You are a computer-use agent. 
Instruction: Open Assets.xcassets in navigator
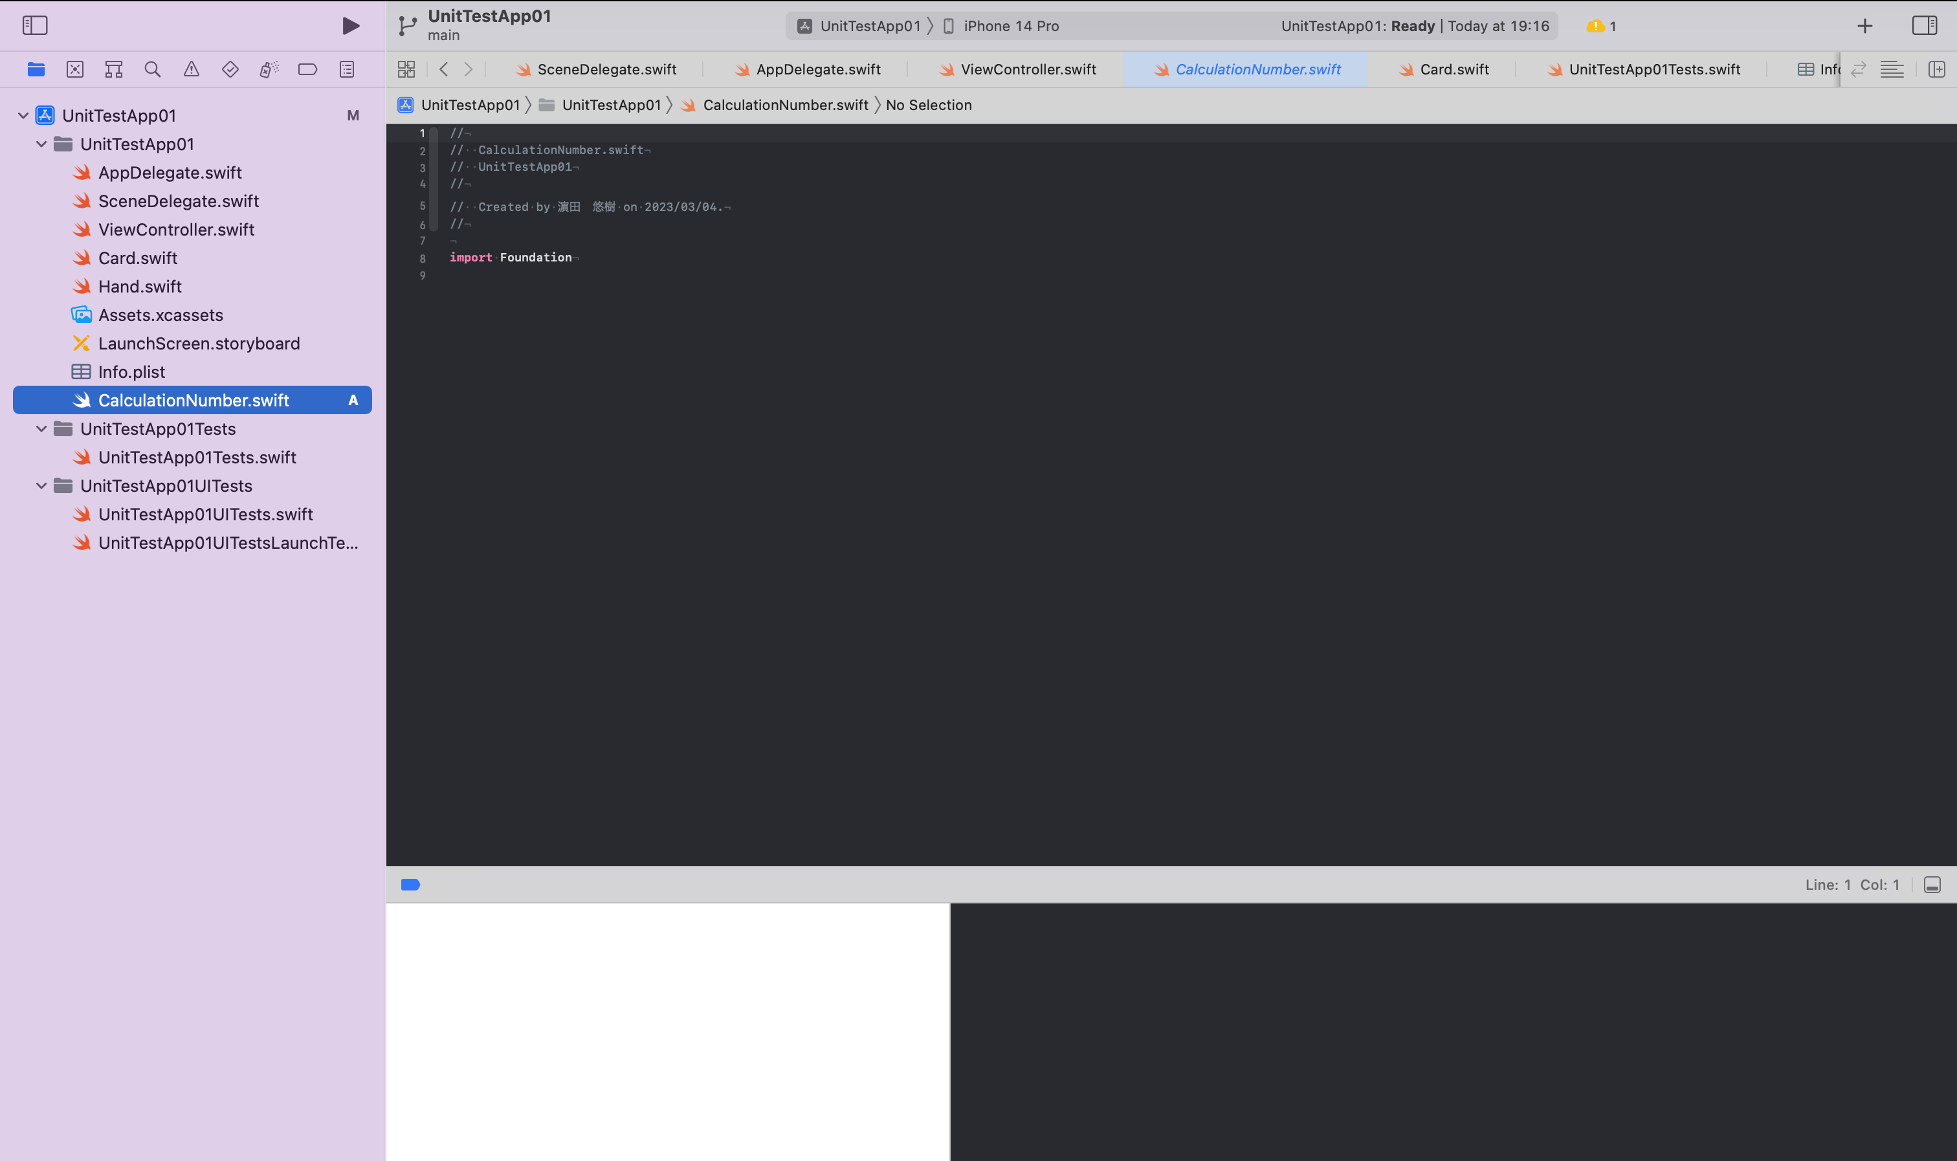point(192,315)
